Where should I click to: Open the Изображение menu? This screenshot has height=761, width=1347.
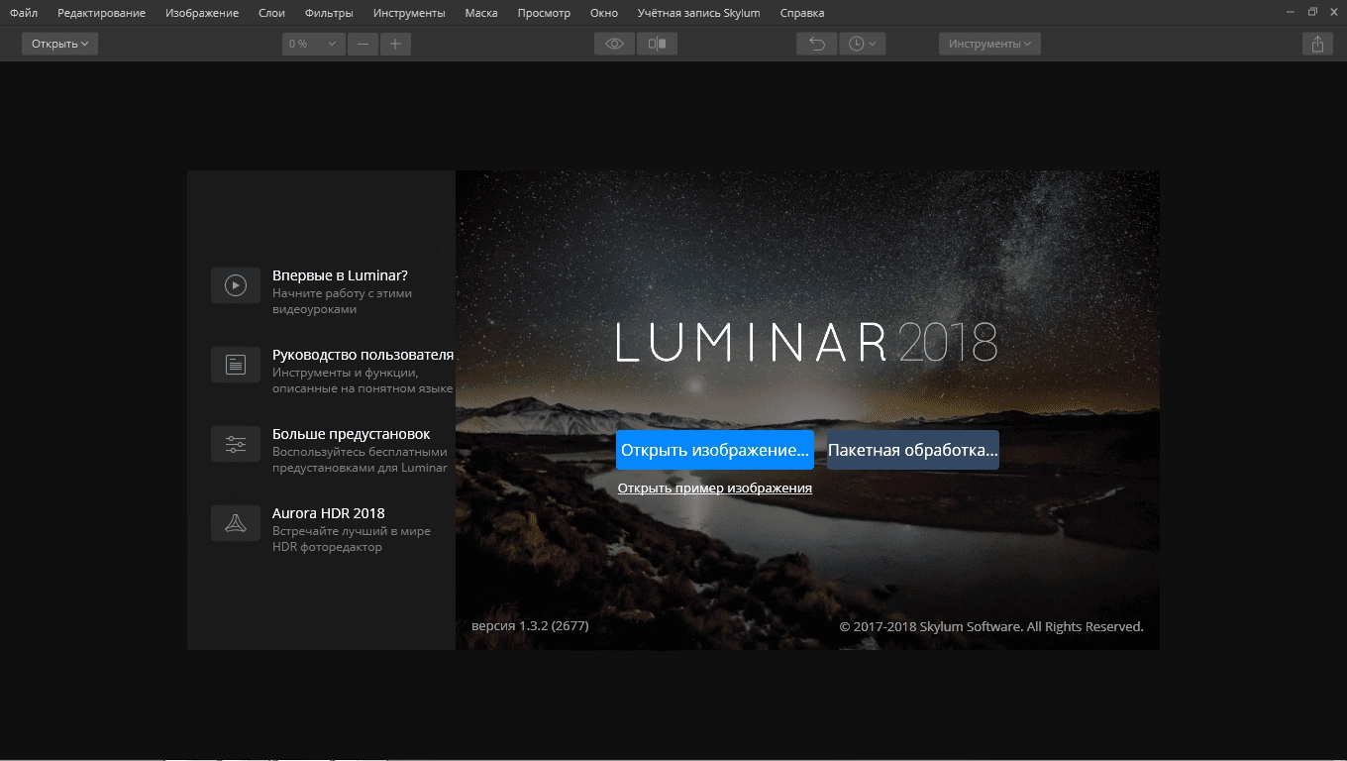202,13
